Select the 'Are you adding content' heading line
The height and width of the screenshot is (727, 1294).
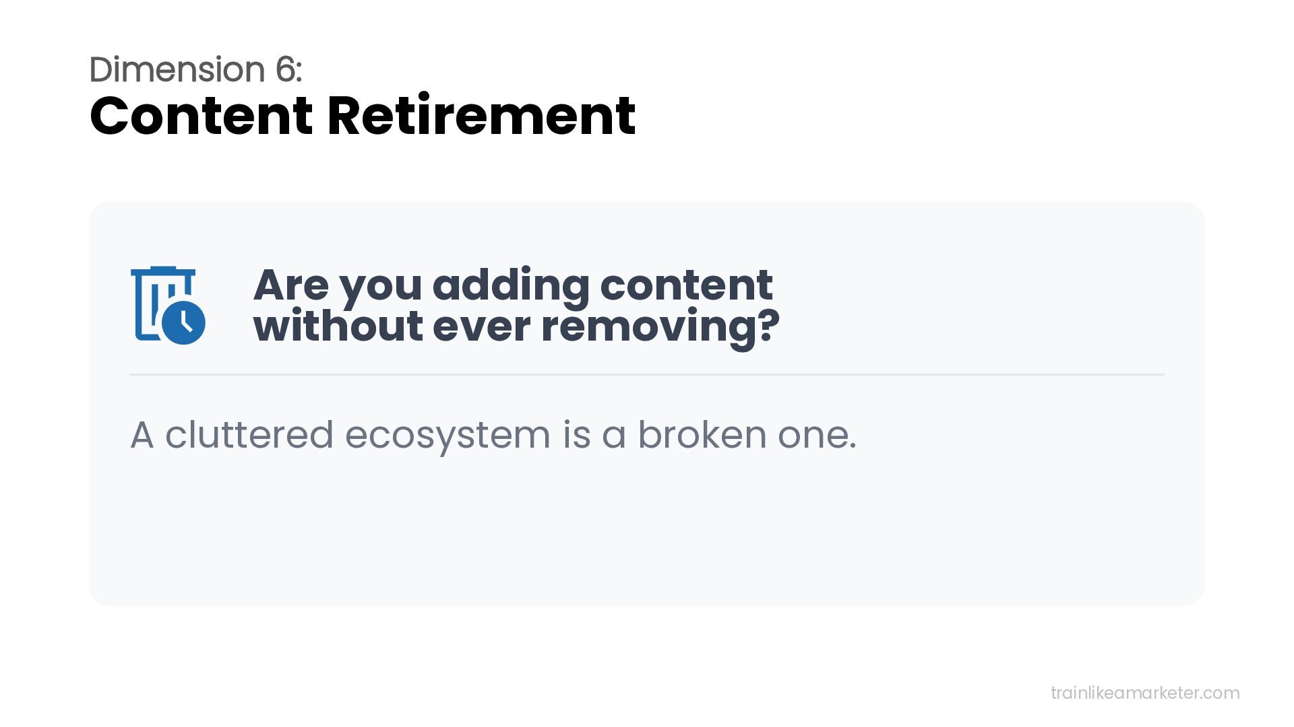tap(513, 285)
